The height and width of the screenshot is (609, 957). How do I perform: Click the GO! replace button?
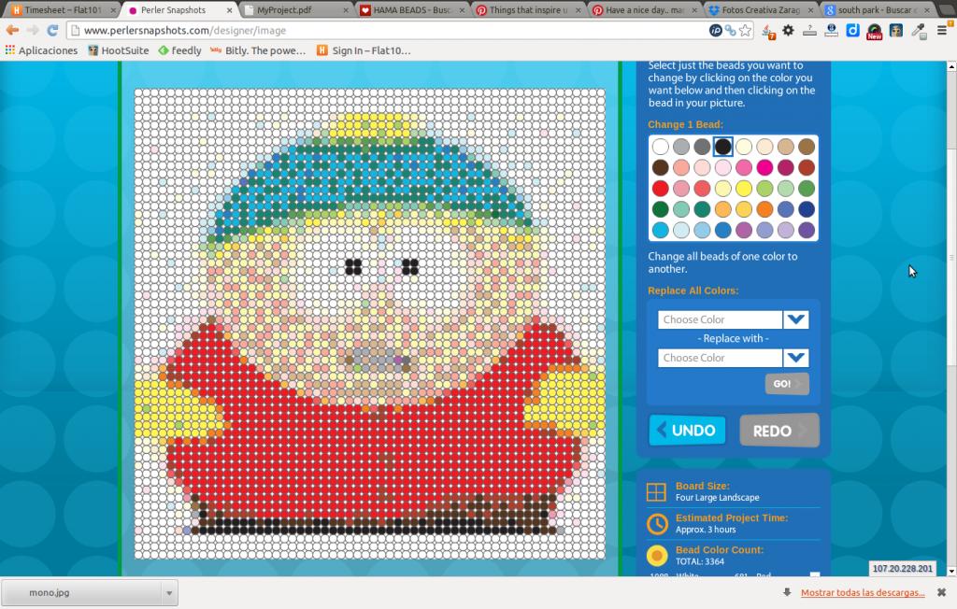pos(786,384)
